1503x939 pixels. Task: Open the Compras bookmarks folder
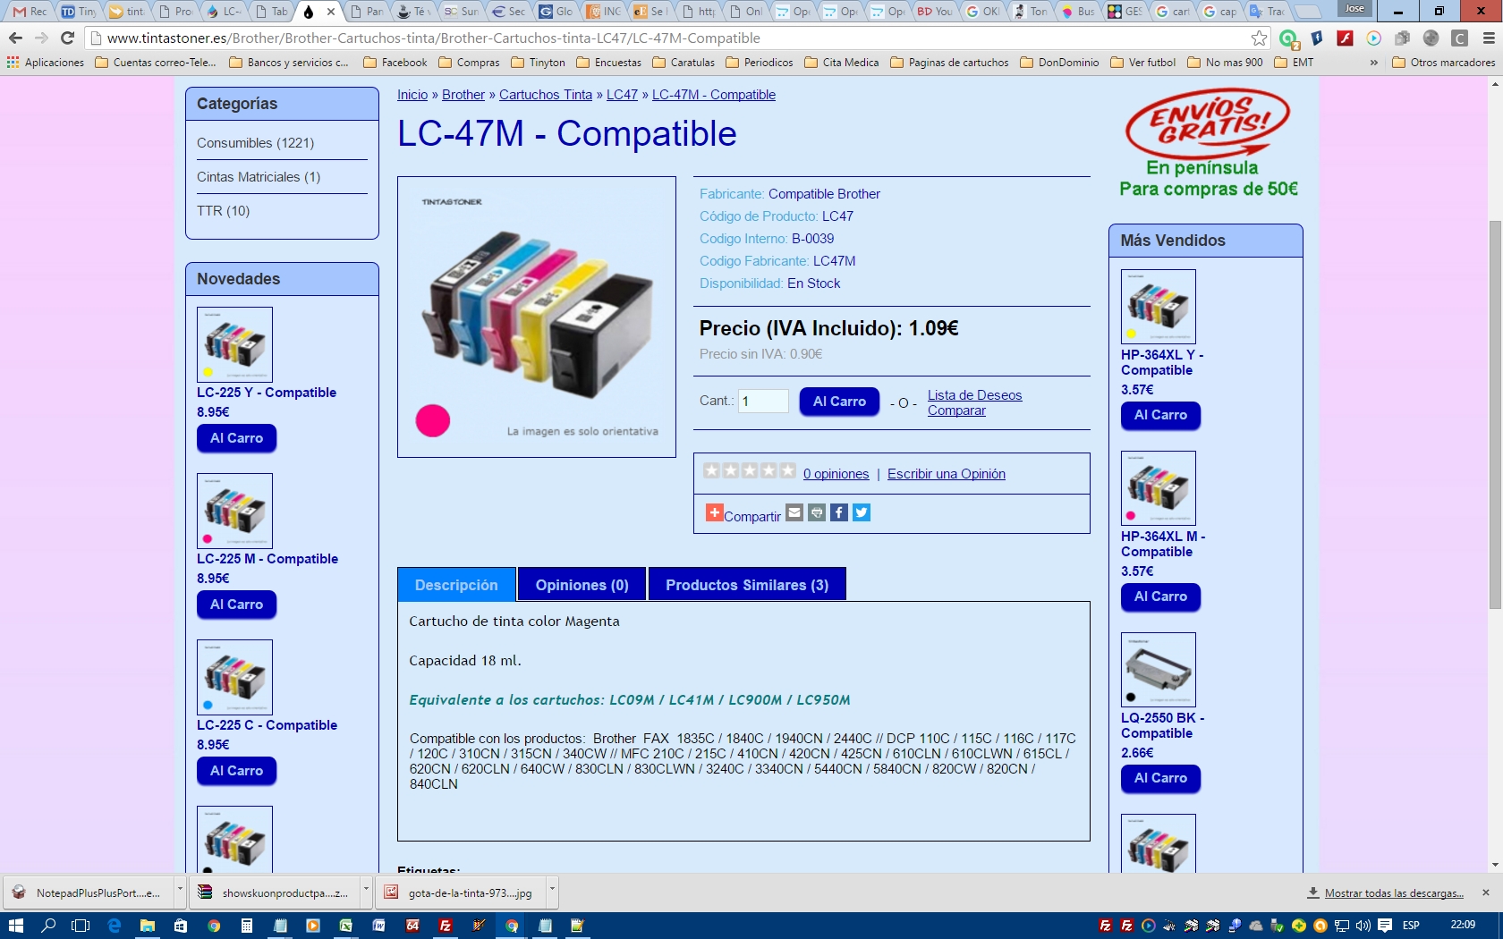point(469,63)
